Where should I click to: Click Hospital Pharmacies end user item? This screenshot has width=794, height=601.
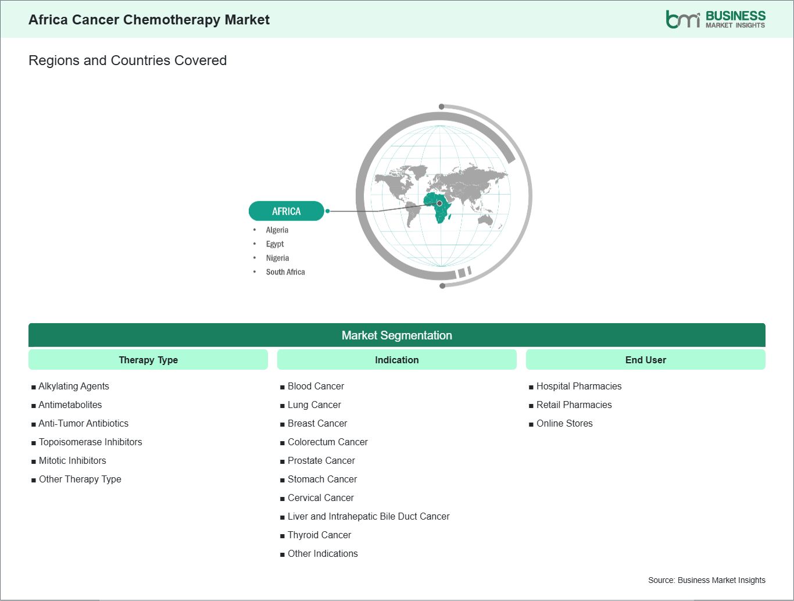click(578, 386)
